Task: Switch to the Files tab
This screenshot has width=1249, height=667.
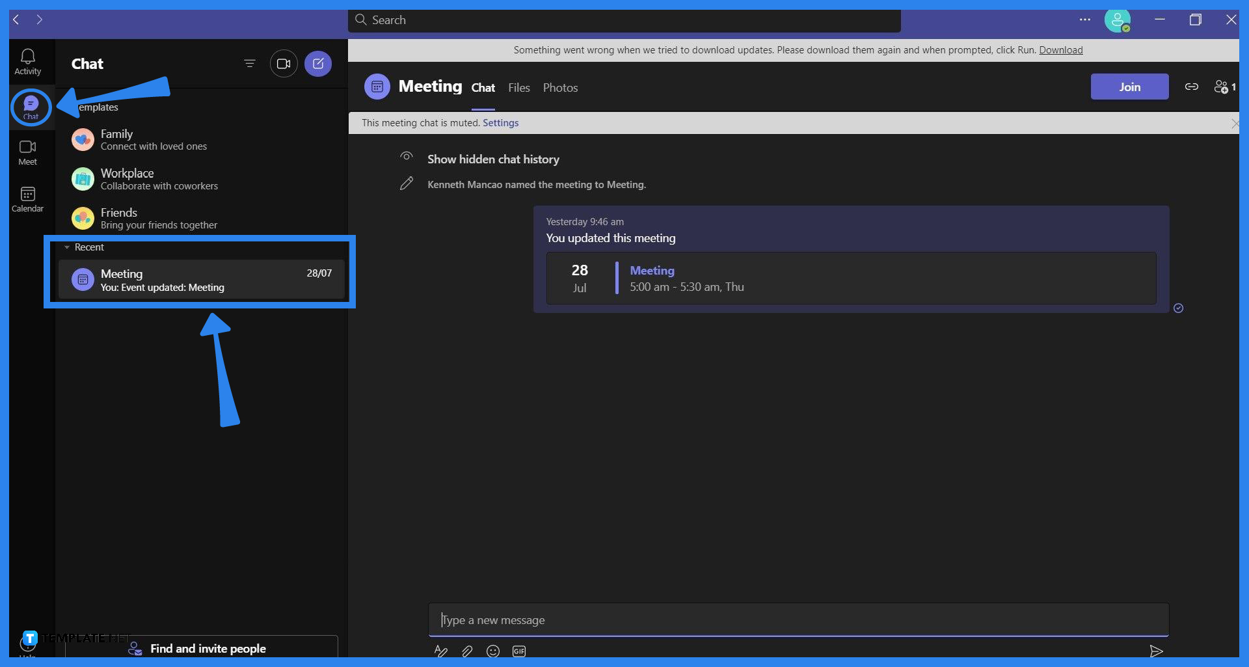Action: point(518,87)
